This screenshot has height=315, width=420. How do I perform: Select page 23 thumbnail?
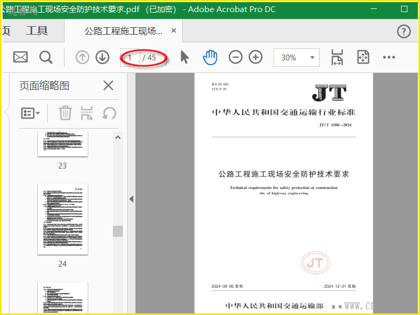pyautogui.click(x=62, y=144)
